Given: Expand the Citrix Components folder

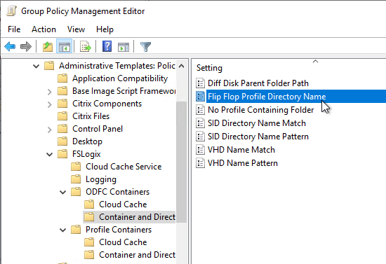Looking at the screenshot, I should click(x=50, y=104).
